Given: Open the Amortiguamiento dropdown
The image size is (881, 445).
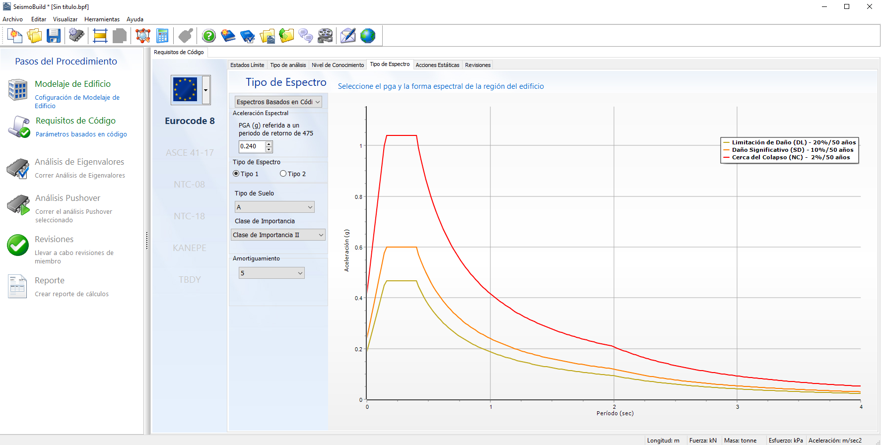Looking at the screenshot, I should click(x=271, y=273).
